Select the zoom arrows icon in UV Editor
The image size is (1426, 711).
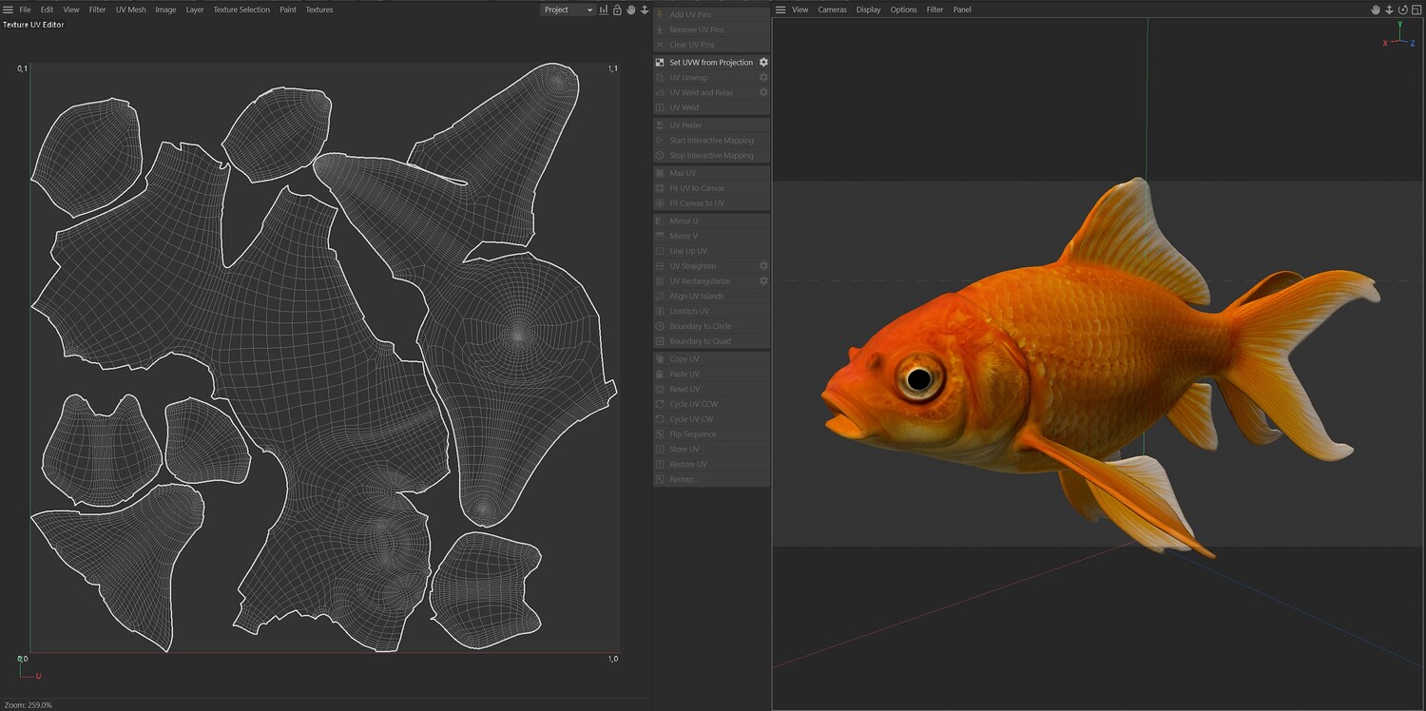645,10
